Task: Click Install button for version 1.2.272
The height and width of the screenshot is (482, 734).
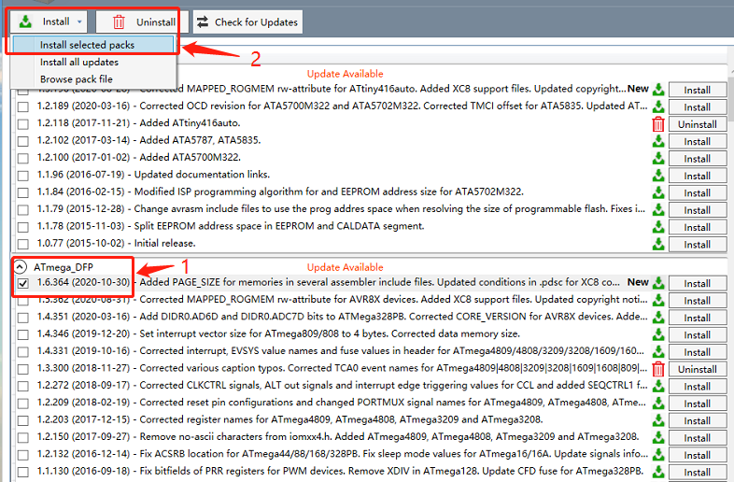Action: click(x=697, y=387)
